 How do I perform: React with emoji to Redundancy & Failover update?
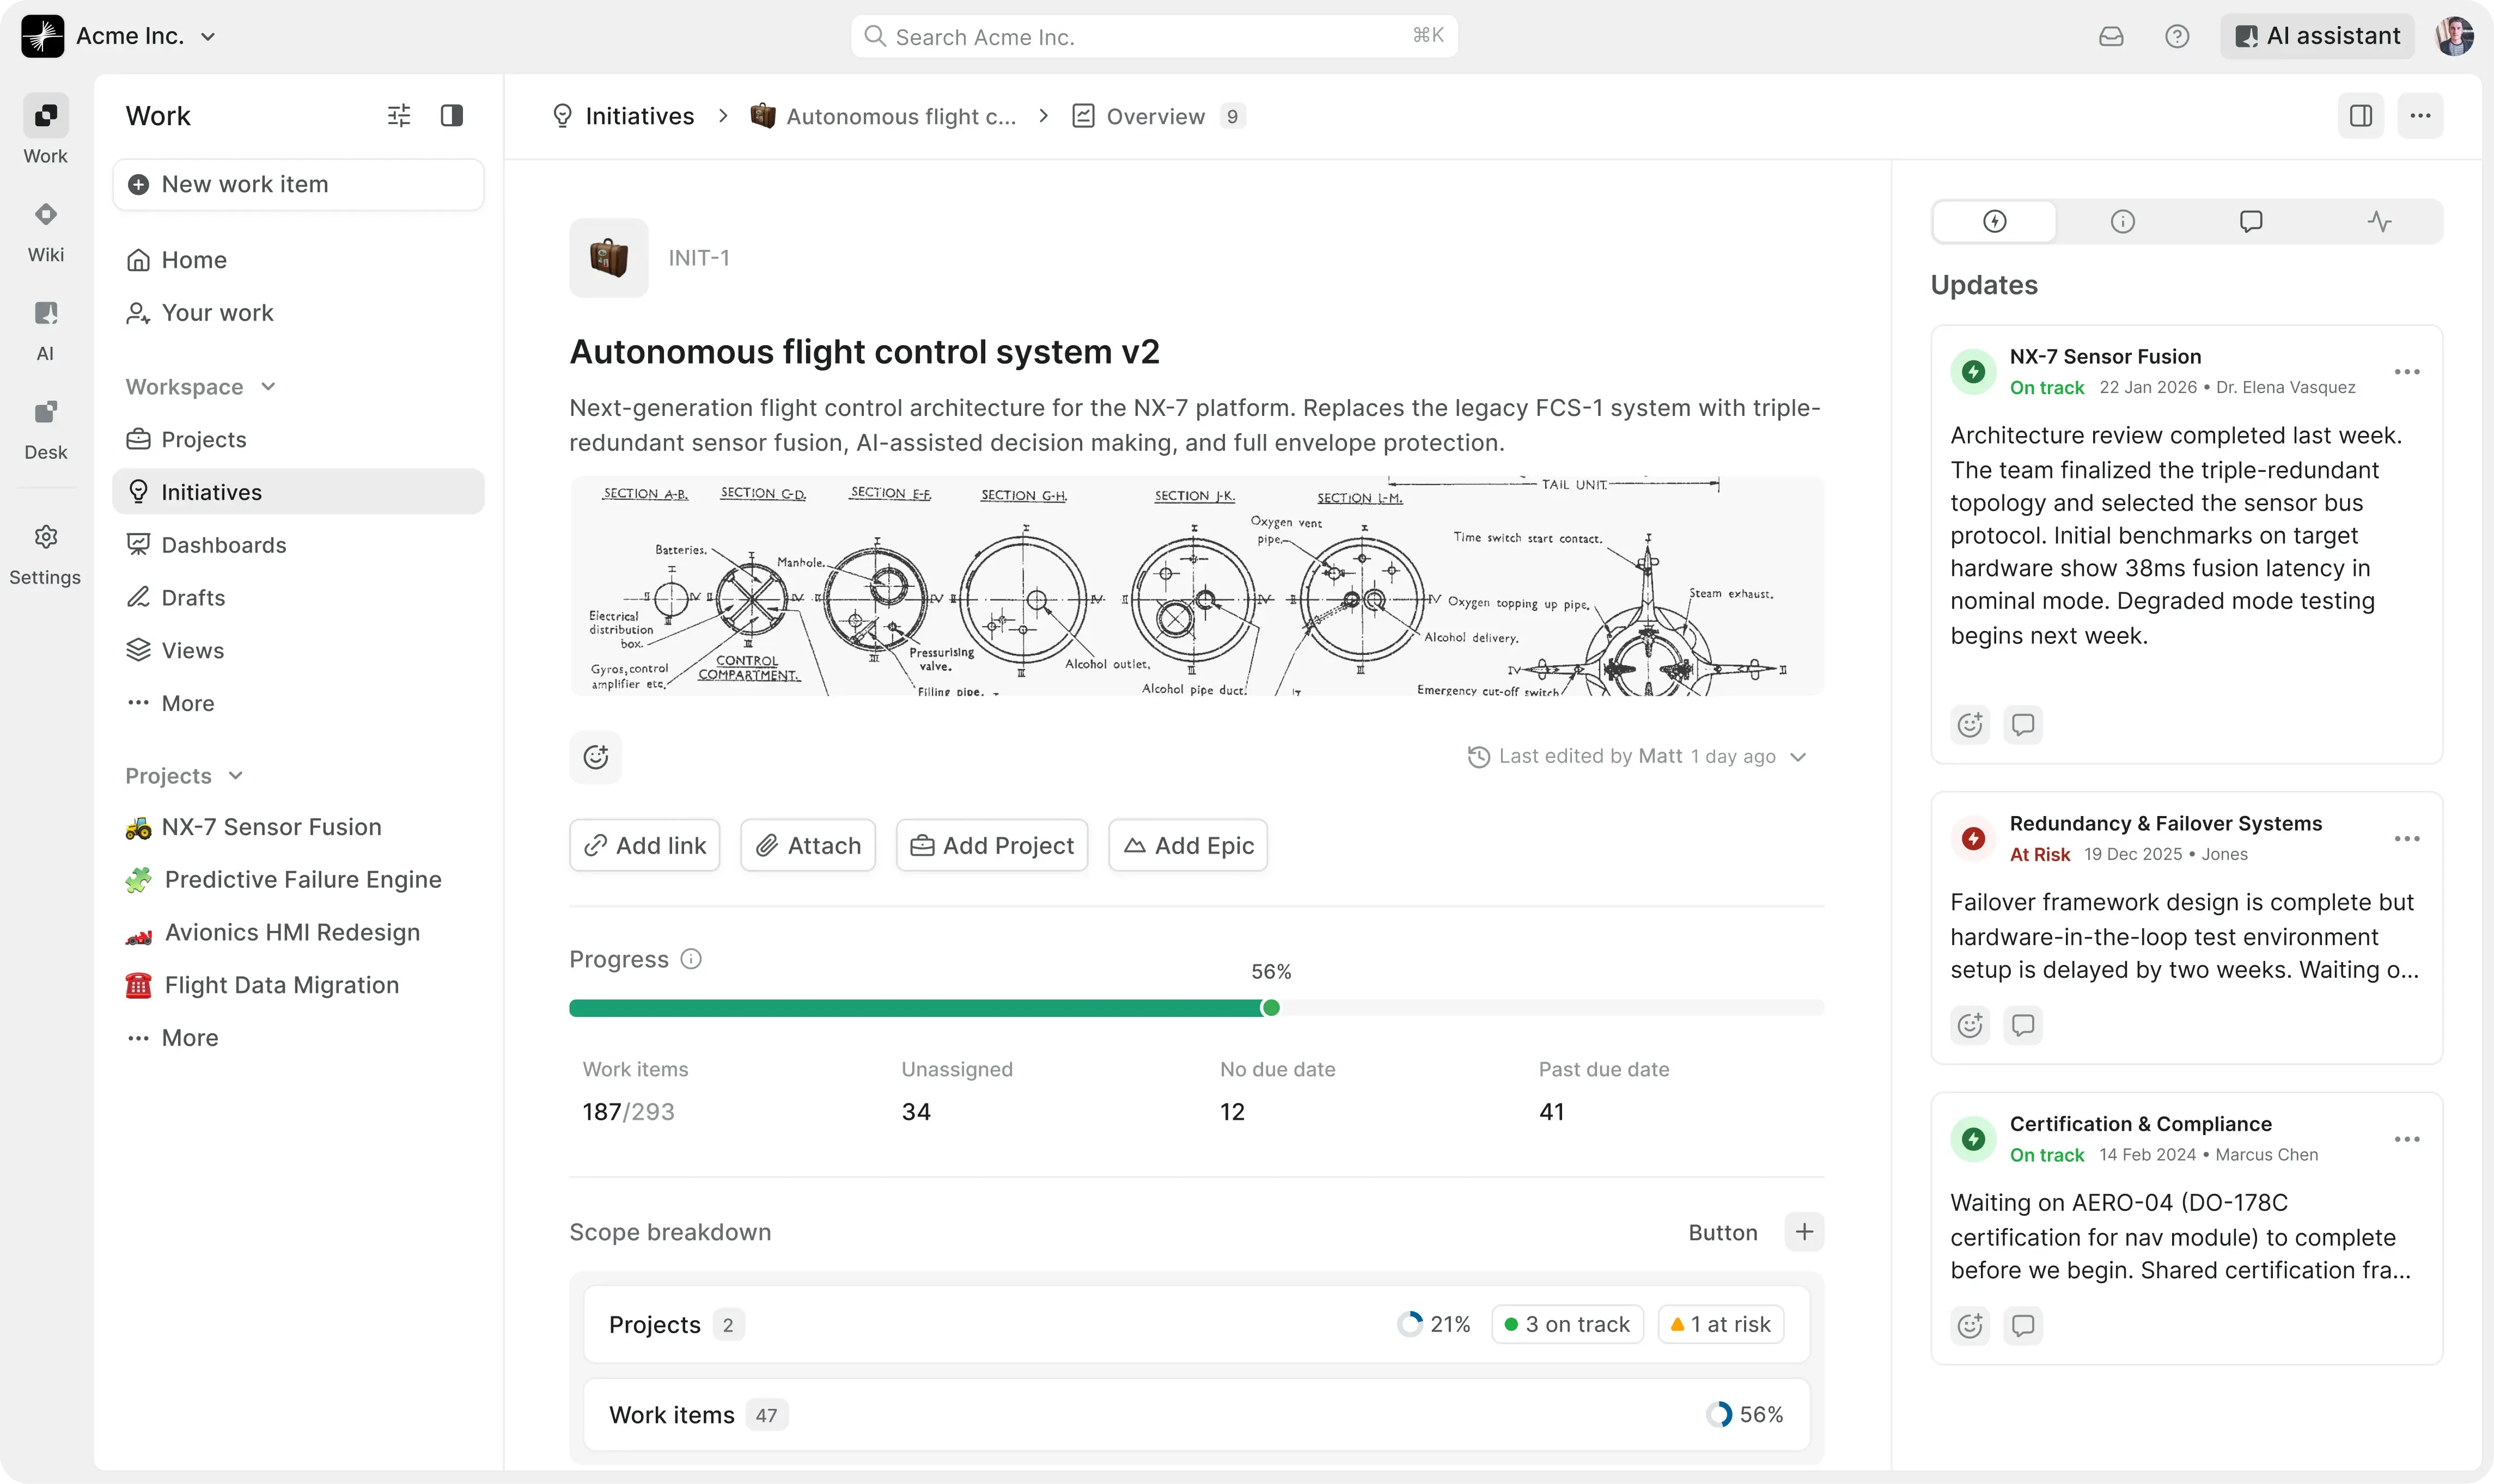point(1971,1025)
